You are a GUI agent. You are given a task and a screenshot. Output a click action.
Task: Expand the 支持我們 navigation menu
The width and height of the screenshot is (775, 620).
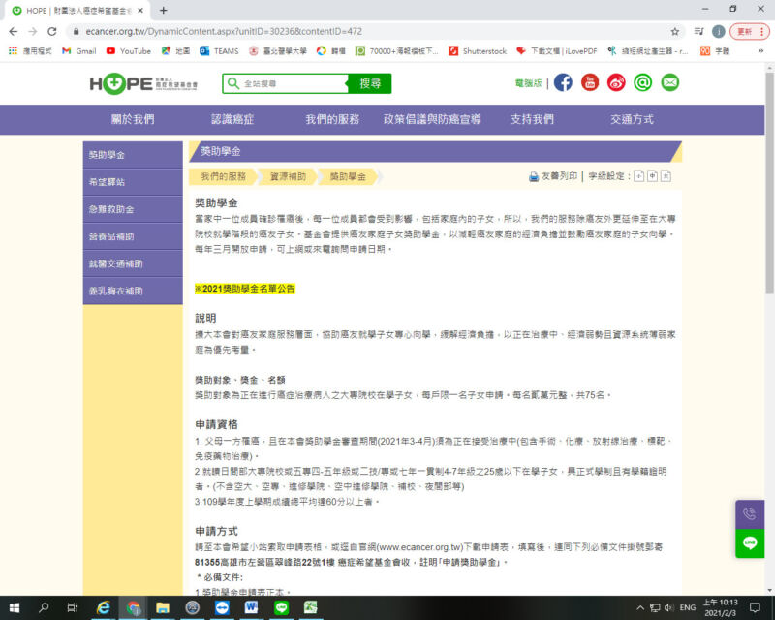click(532, 119)
